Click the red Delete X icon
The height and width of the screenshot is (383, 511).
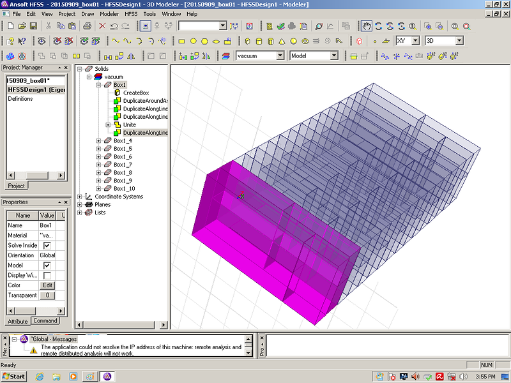click(102, 26)
